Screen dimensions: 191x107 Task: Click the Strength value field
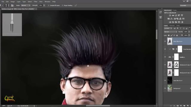pyautogui.click(x=41, y=5)
